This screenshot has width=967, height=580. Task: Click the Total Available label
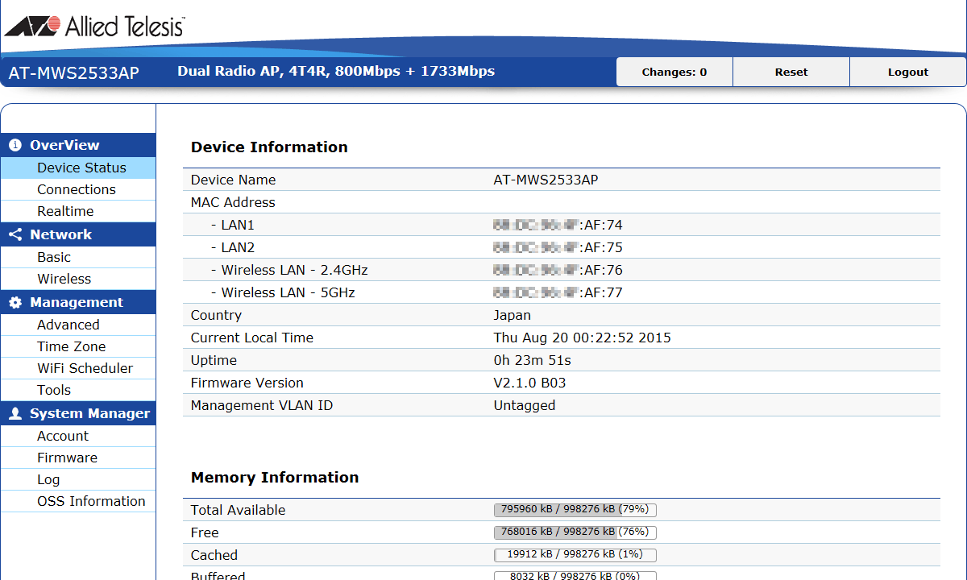pyautogui.click(x=238, y=510)
